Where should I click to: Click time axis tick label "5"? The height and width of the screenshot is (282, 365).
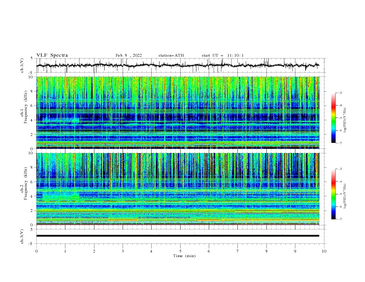[x=180, y=251]
